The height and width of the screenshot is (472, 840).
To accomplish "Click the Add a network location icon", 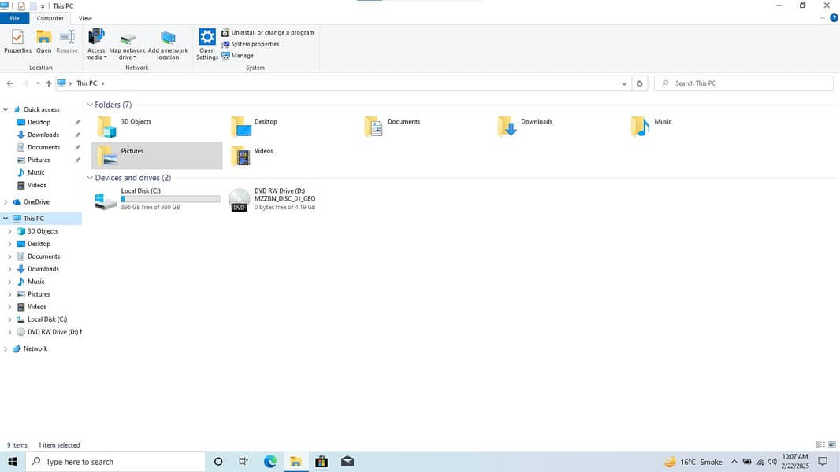I will point(168,39).
